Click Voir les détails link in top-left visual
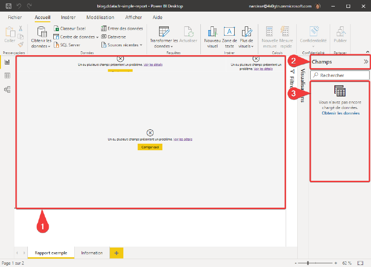Screen dimensions: 371x267 click(x=153, y=64)
